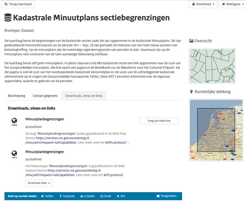This screenshot has width=246, height=202.
Task: Open the RSS feed link
Action: click(121, 196)
